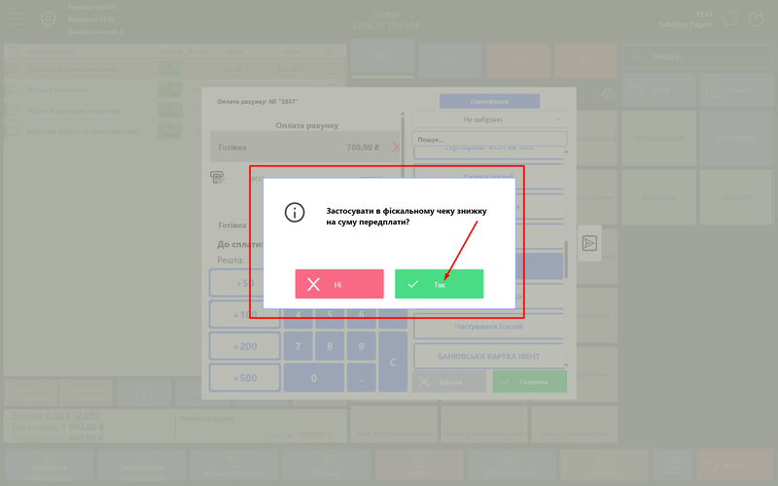Confirm the discount with the green Так button
The height and width of the screenshot is (486, 778).
coord(439,284)
